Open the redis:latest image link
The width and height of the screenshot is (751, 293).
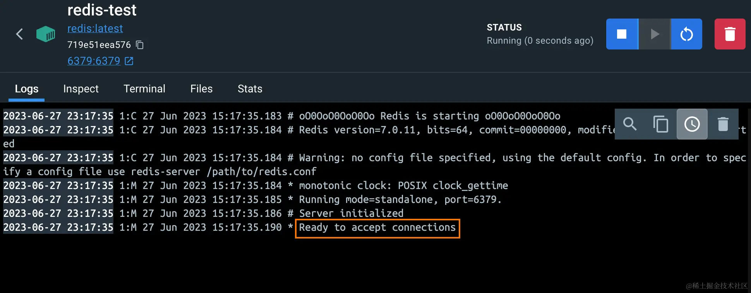[95, 29]
